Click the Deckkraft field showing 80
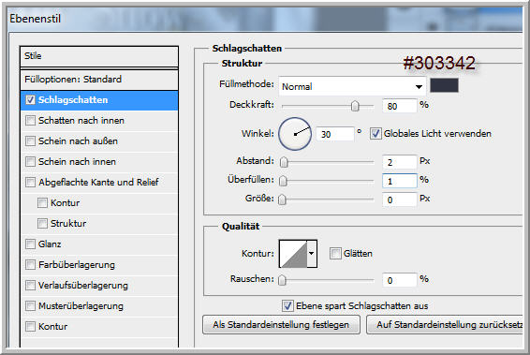 click(400, 106)
